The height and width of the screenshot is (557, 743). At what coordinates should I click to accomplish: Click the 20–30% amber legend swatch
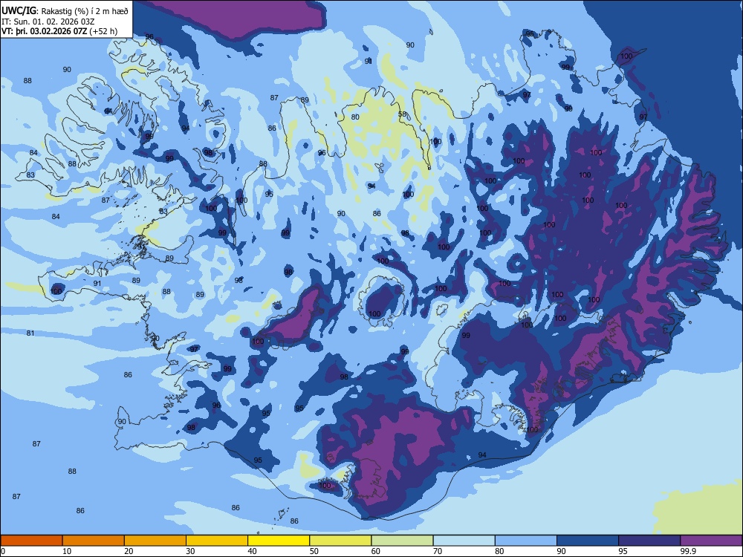[155, 541]
